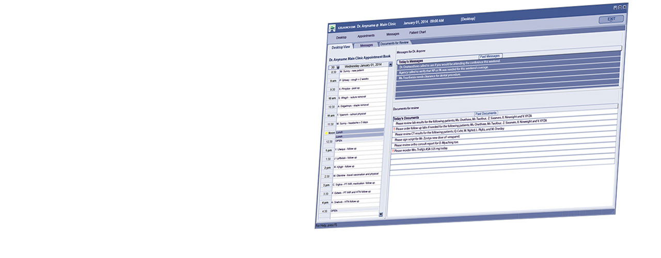The image size is (661, 258).
Task: Click the red flag on the order follow-up labs row
Action: click(x=394, y=129)
